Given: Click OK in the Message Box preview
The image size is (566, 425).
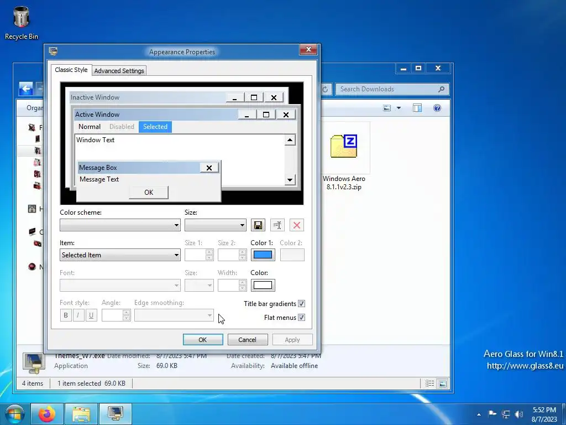Looking at the screenshot, I should 149,192.
